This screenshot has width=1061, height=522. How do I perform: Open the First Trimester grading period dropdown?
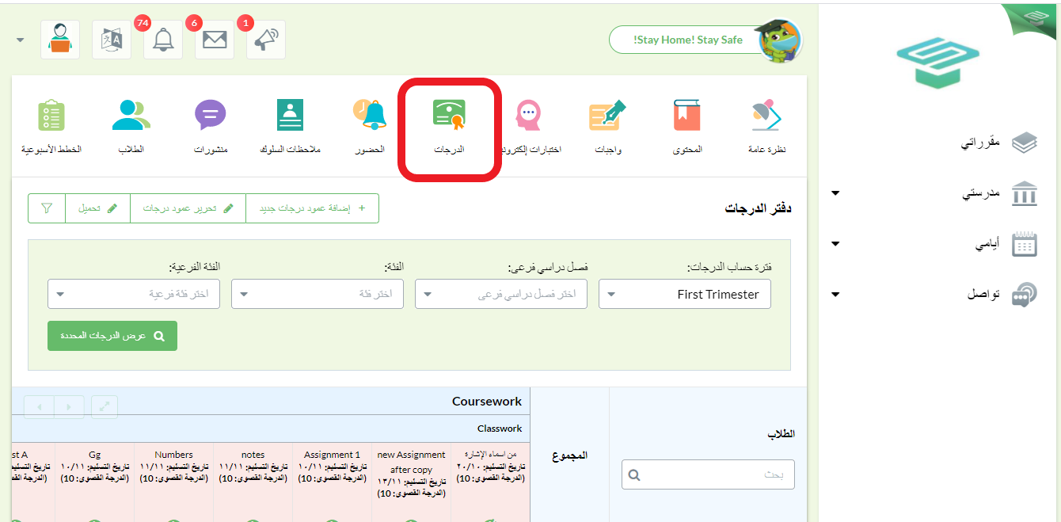(685, 294)
